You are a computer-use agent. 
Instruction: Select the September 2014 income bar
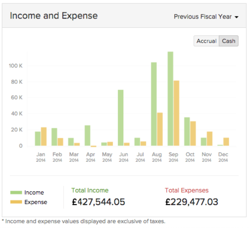click(170, 99)
